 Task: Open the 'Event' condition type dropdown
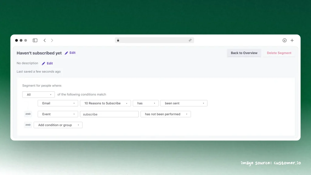click(58, 114)
